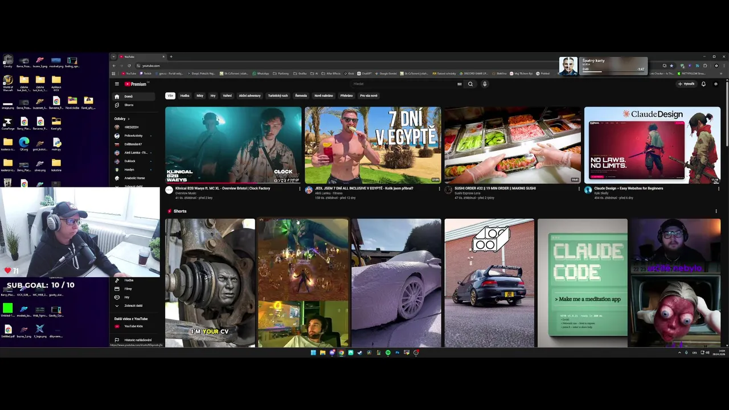Open the Vytvořit create menu

pyautogui.click(x=686, y=84)
